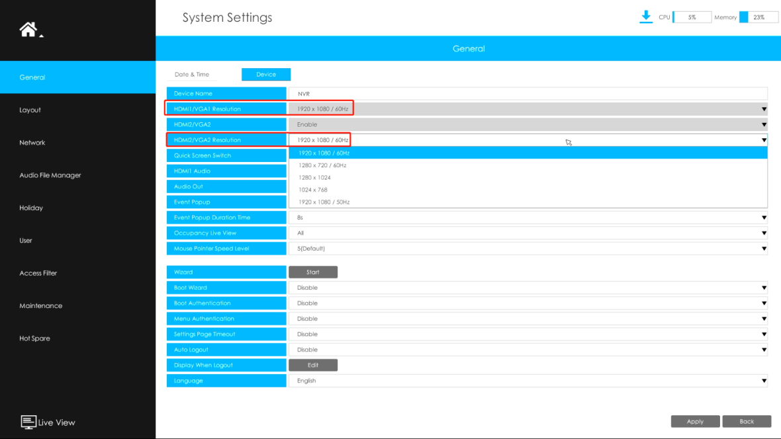This screenshot has width=781, height=439.
Task: Choose 1280 x 1024 resolution option
Action: point(528,178)
